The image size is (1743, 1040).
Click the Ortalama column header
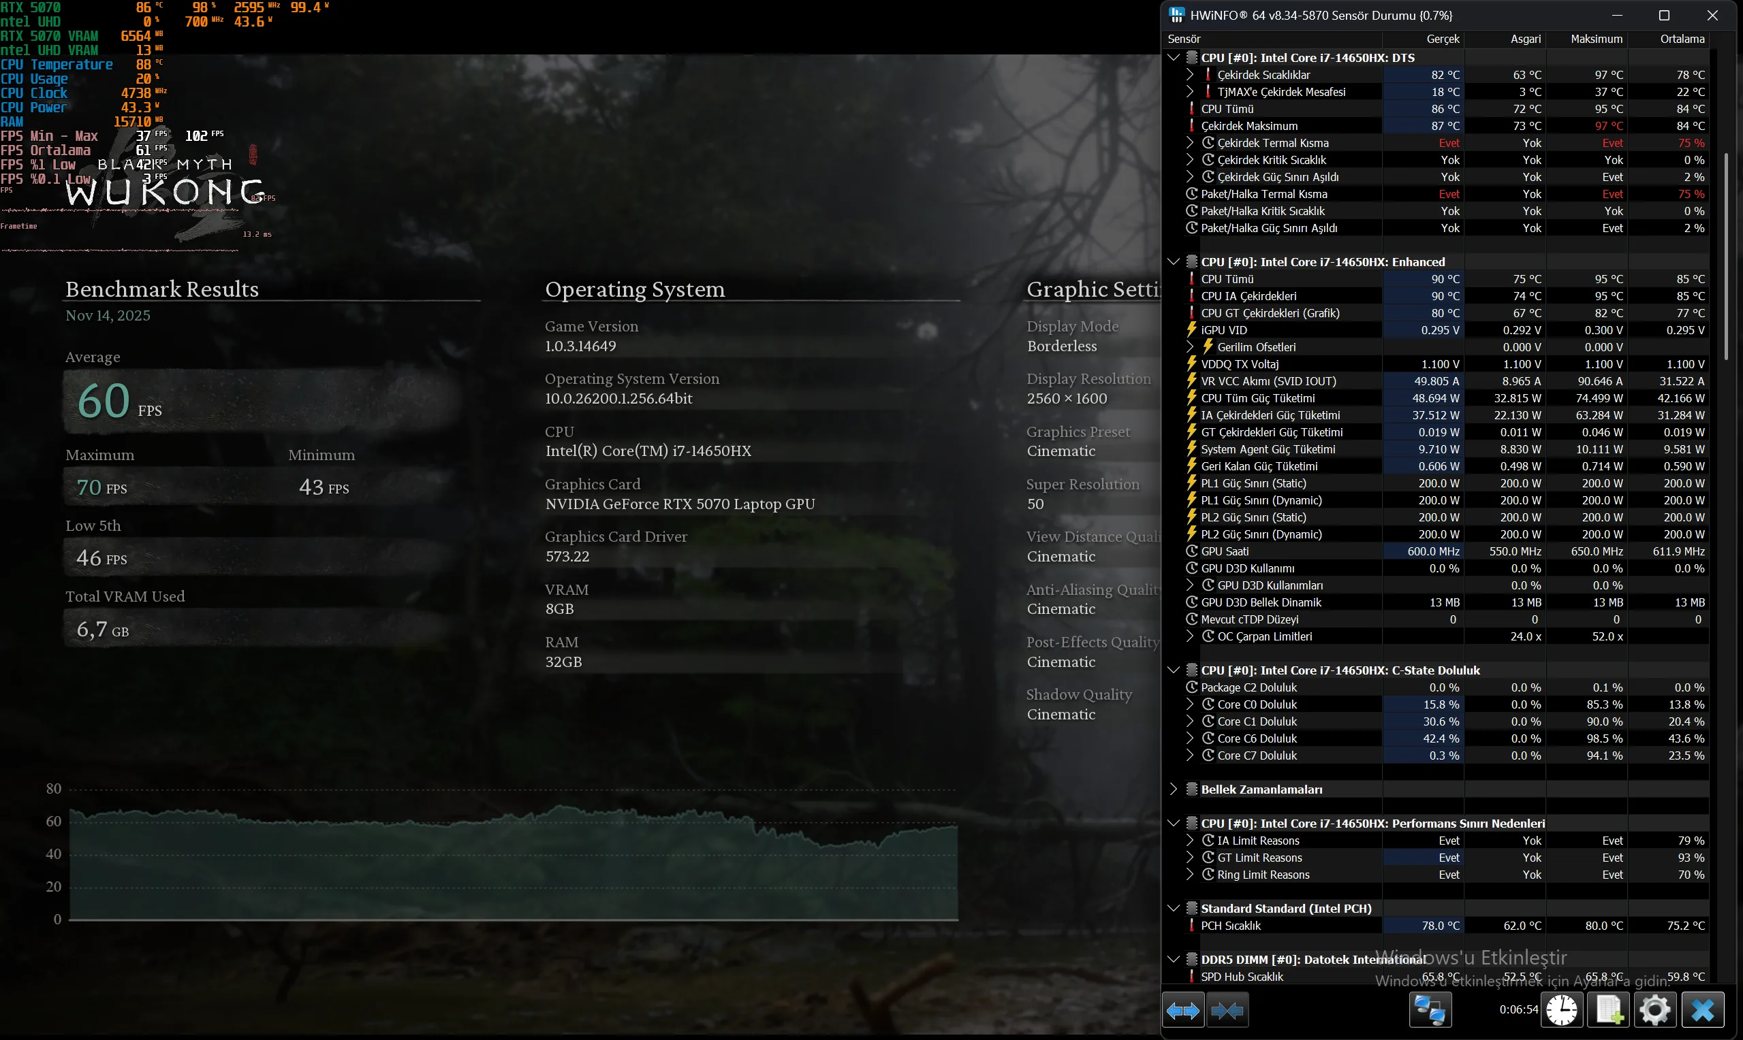point(1669,39)
